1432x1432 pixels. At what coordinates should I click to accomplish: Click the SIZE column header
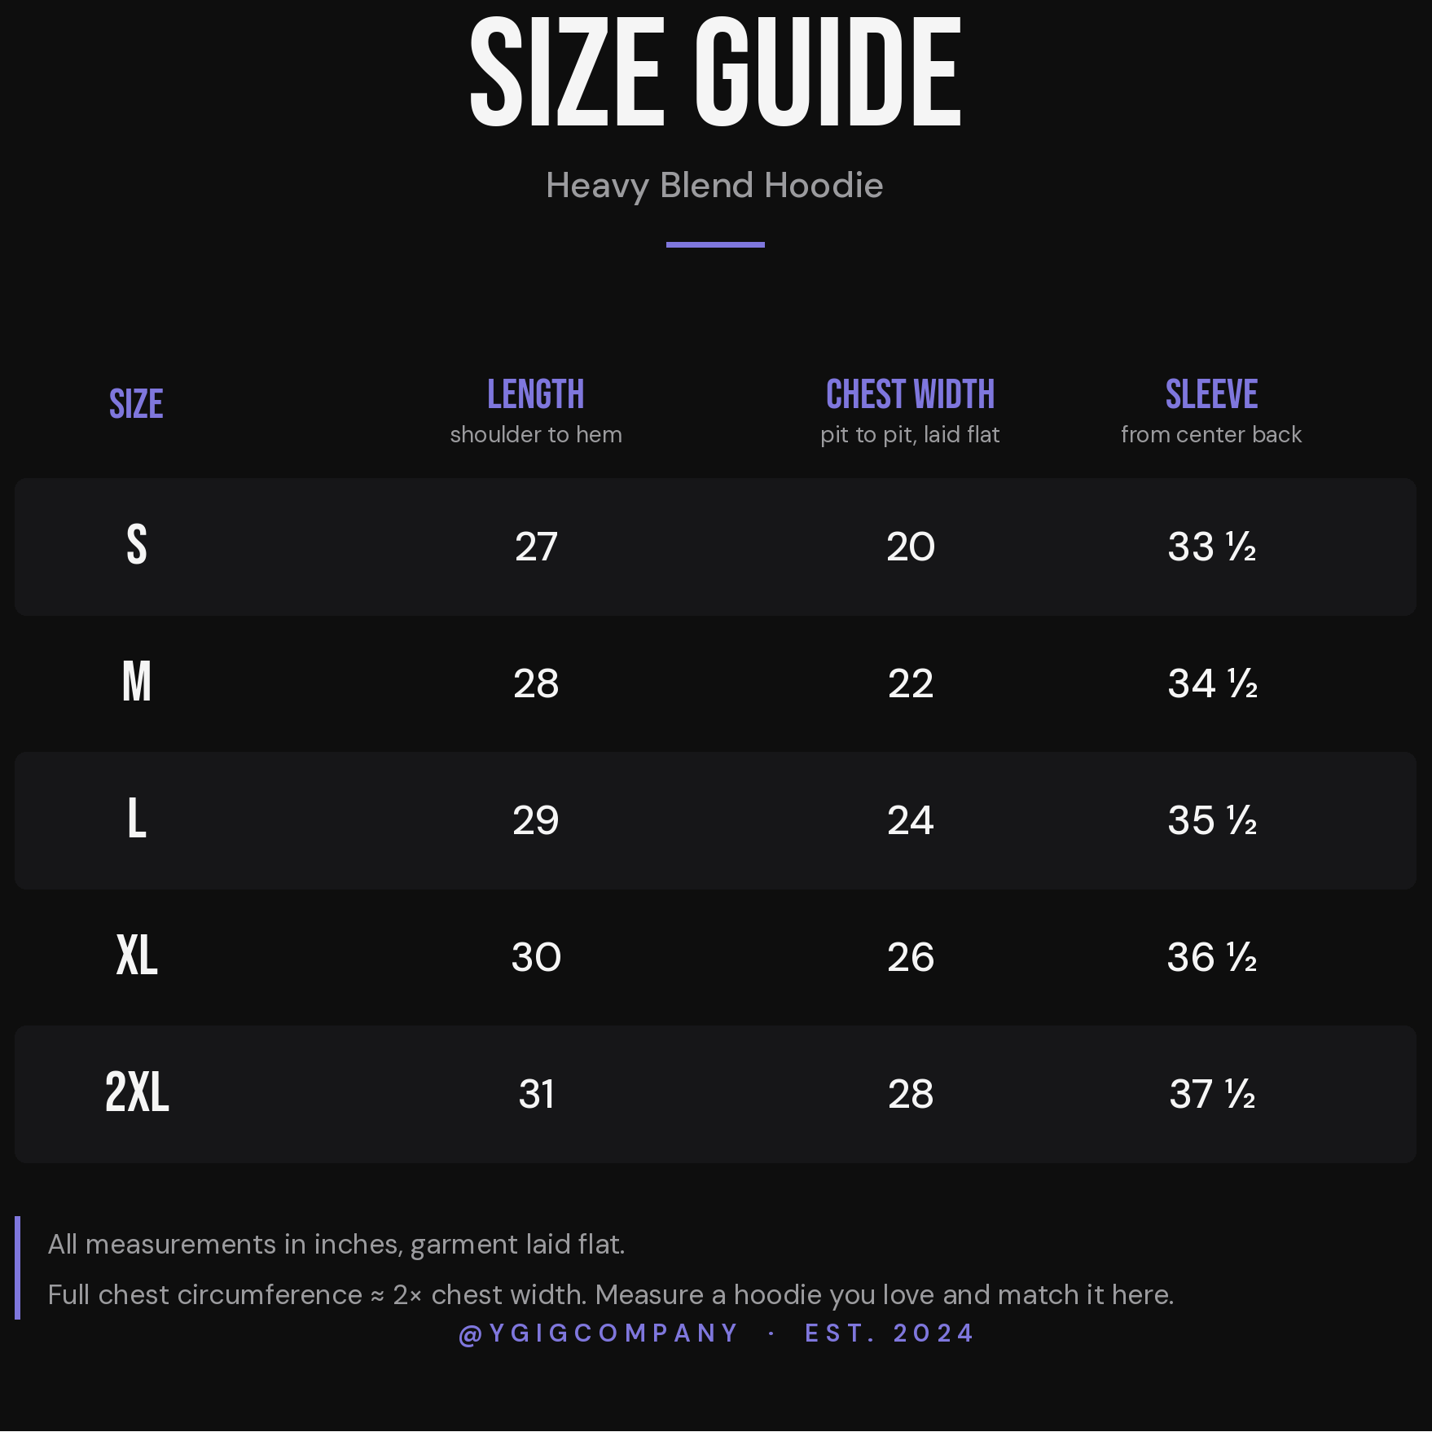pos(136,404)
